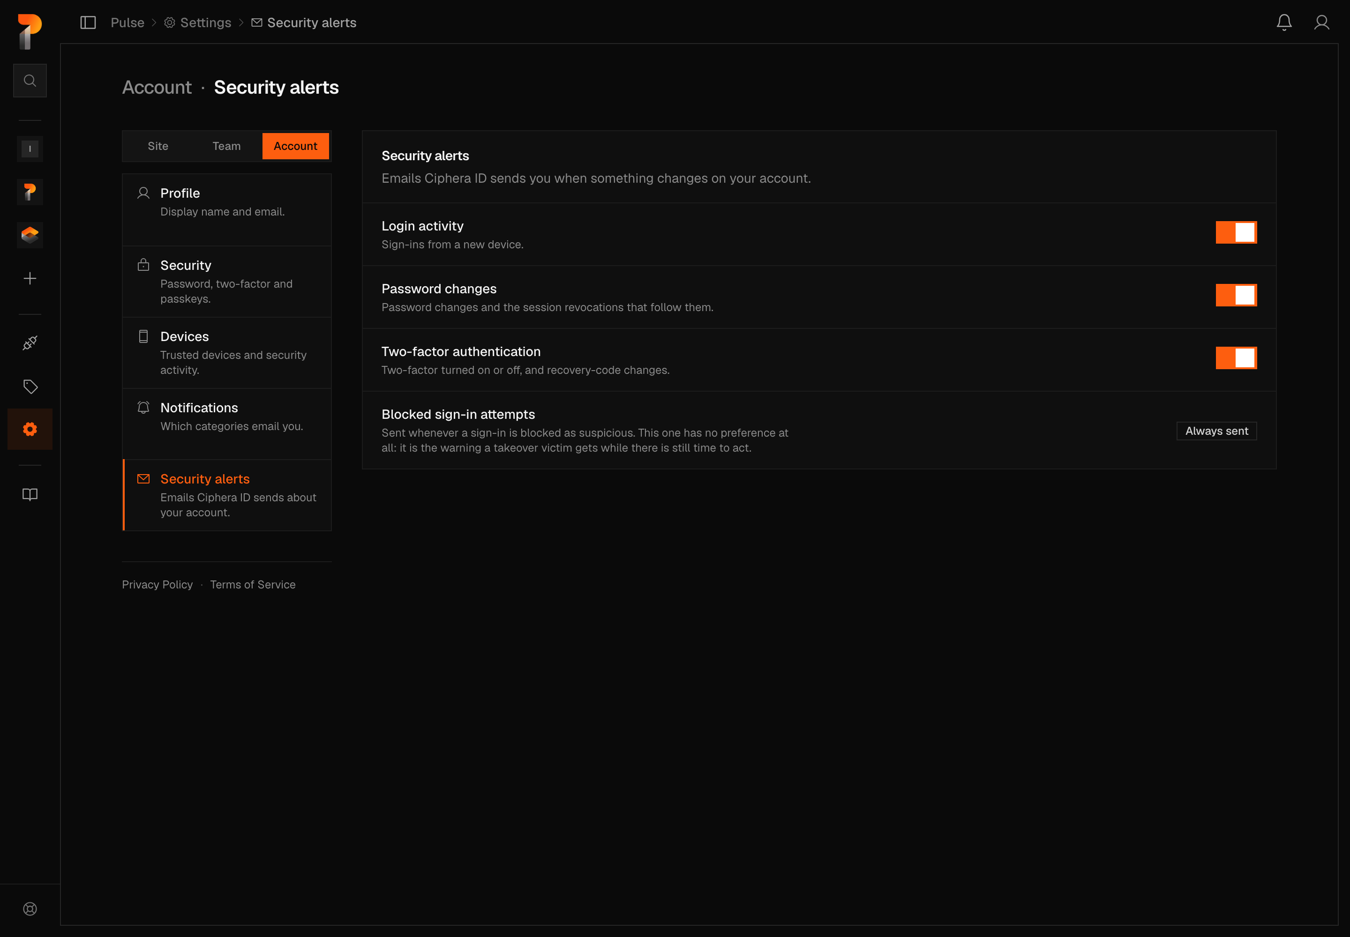Open the Terms of Service link
Screen dimensions: 1350x937
tap(253, 585)
